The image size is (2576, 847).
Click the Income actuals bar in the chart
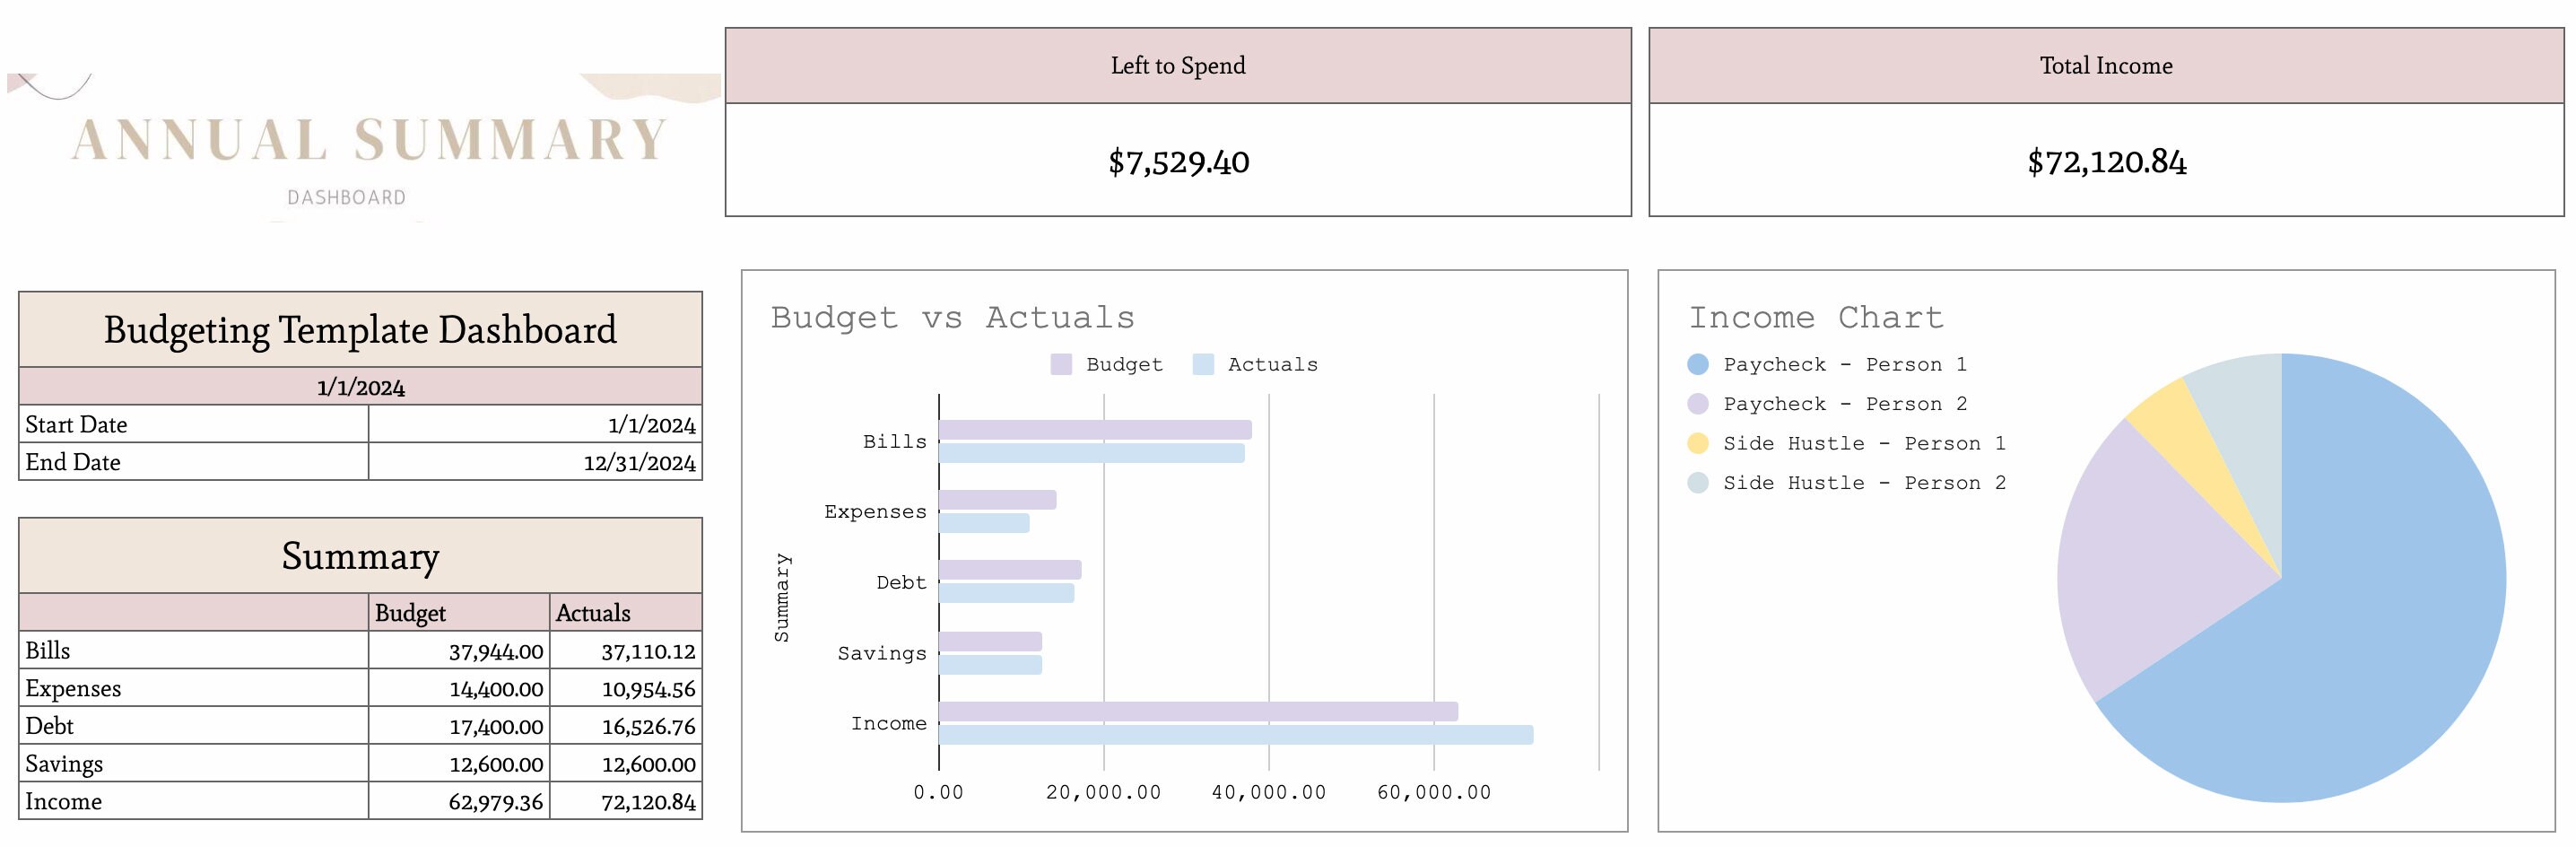[1236, 735]
